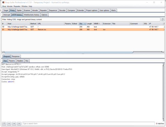This screenshot has width=166, height=127.
Task: Sort by the IP column header
Action: click(156, 24)
